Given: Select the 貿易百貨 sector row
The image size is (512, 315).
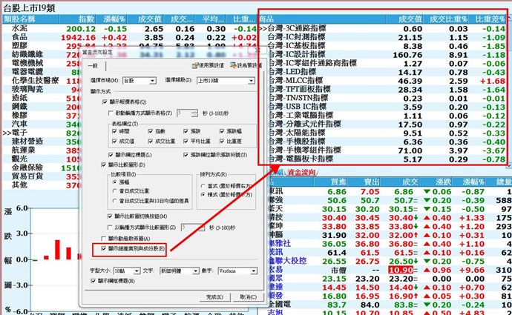Looking at the screenshot, I should point(42,176).
